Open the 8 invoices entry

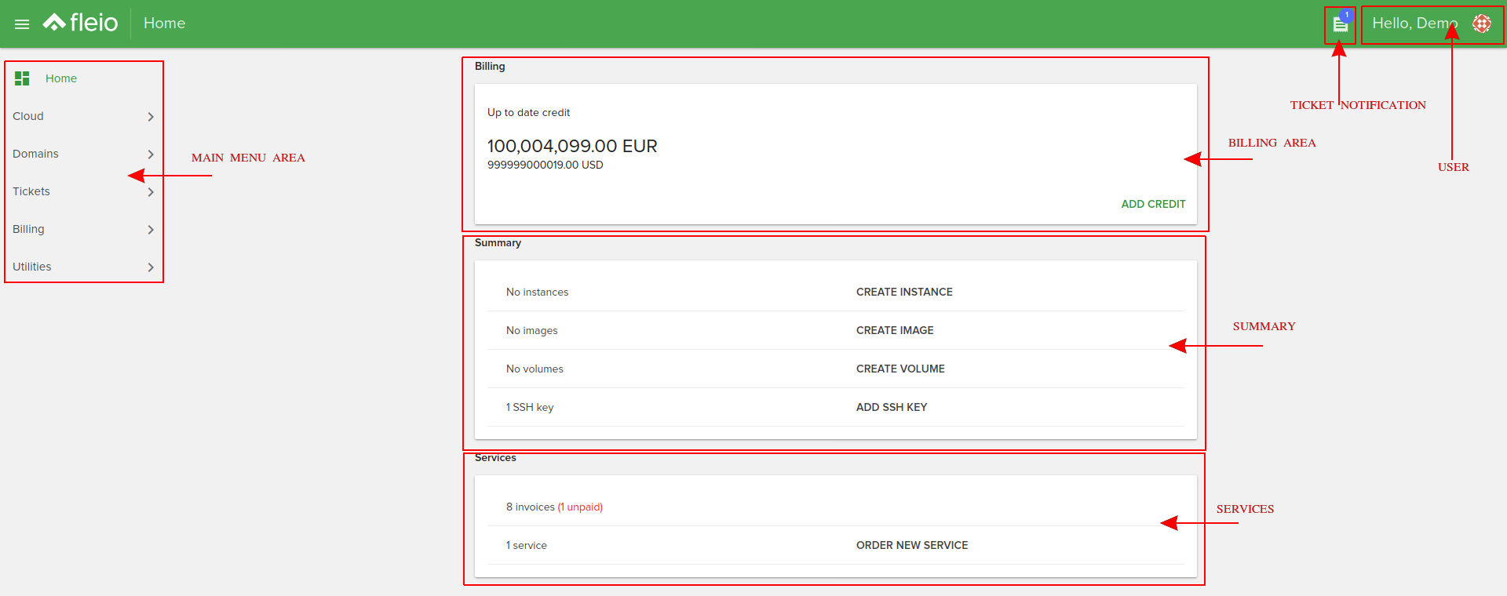click(531, 507)
